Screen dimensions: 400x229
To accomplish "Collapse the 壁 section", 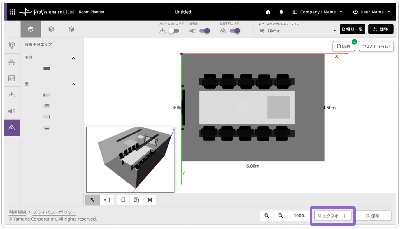I will click(x=74, y=84).
